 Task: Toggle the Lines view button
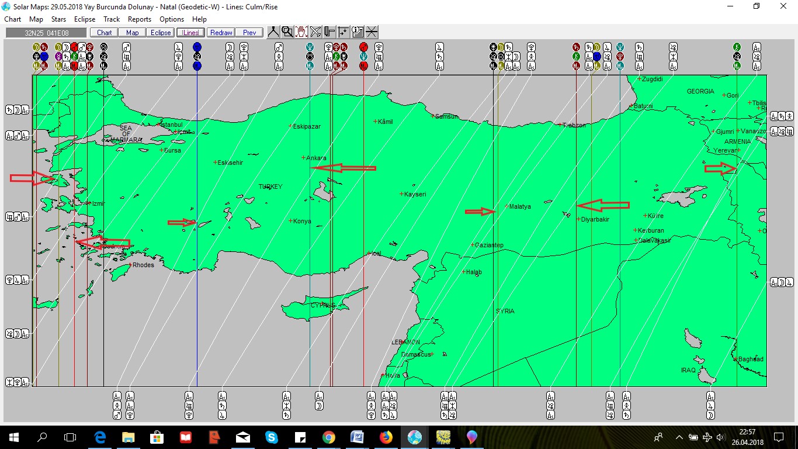click(x=190, y=33)
